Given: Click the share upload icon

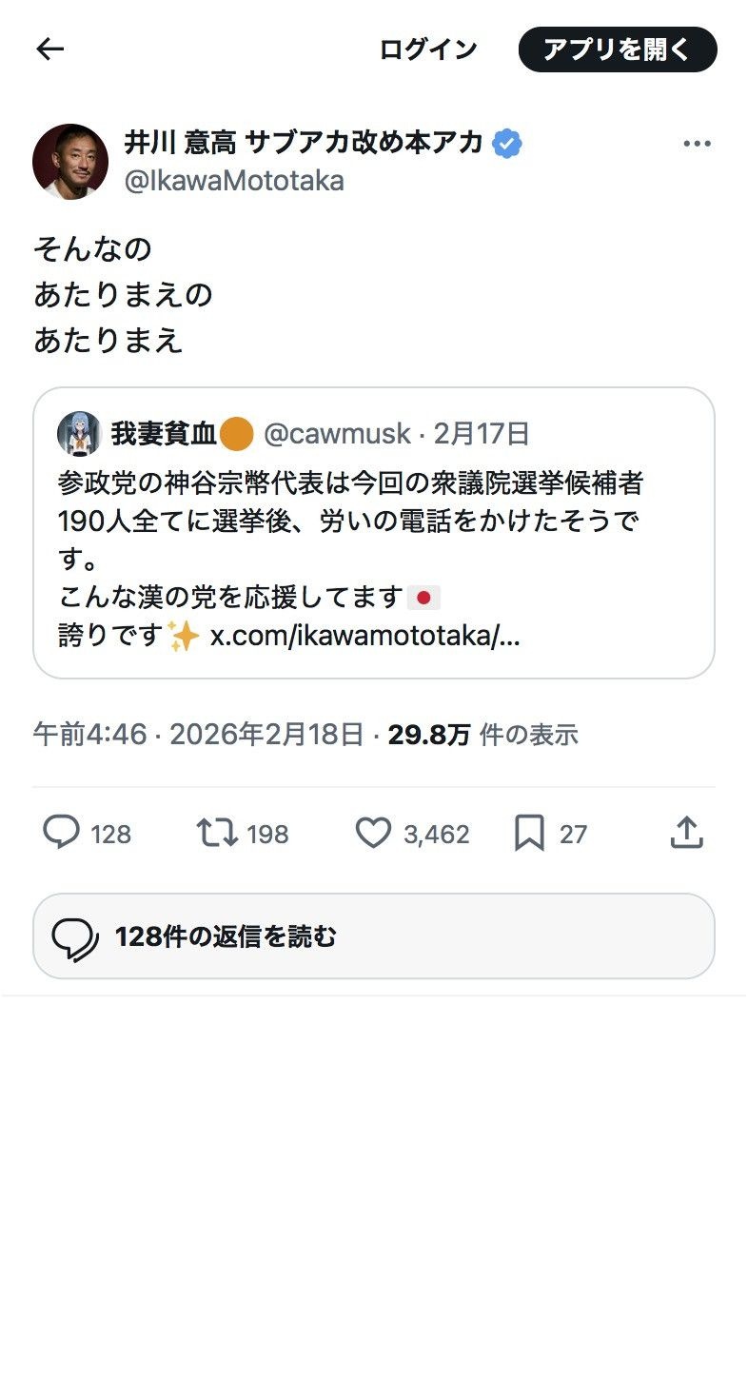Looking at the screenshot, I should (686, 834).
